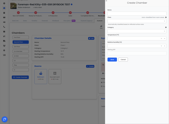Open the chat bubble widget
The height and width of the screenshot is (124, 169).
(5, 119)
